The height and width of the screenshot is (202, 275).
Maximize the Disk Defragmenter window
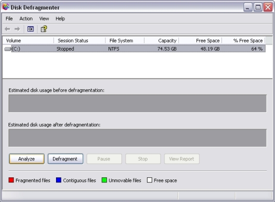click(258, 8)
